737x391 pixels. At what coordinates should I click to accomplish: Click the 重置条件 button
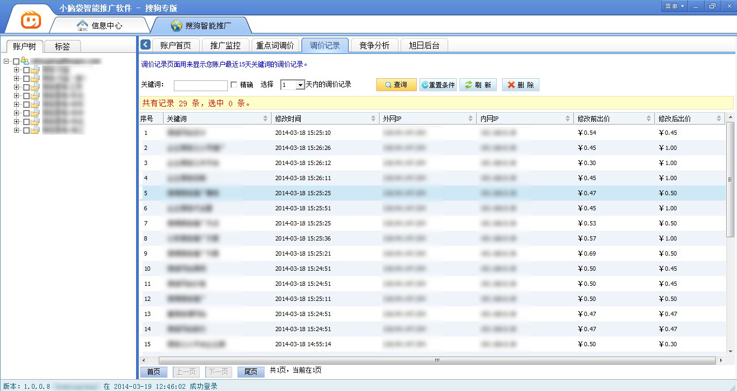438,85
